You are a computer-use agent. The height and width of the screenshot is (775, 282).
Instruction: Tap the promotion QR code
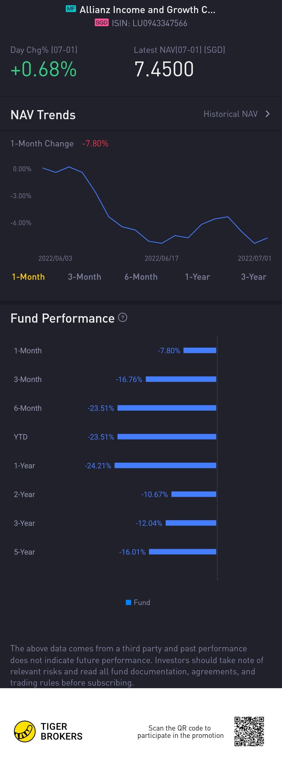pos(249,731)
